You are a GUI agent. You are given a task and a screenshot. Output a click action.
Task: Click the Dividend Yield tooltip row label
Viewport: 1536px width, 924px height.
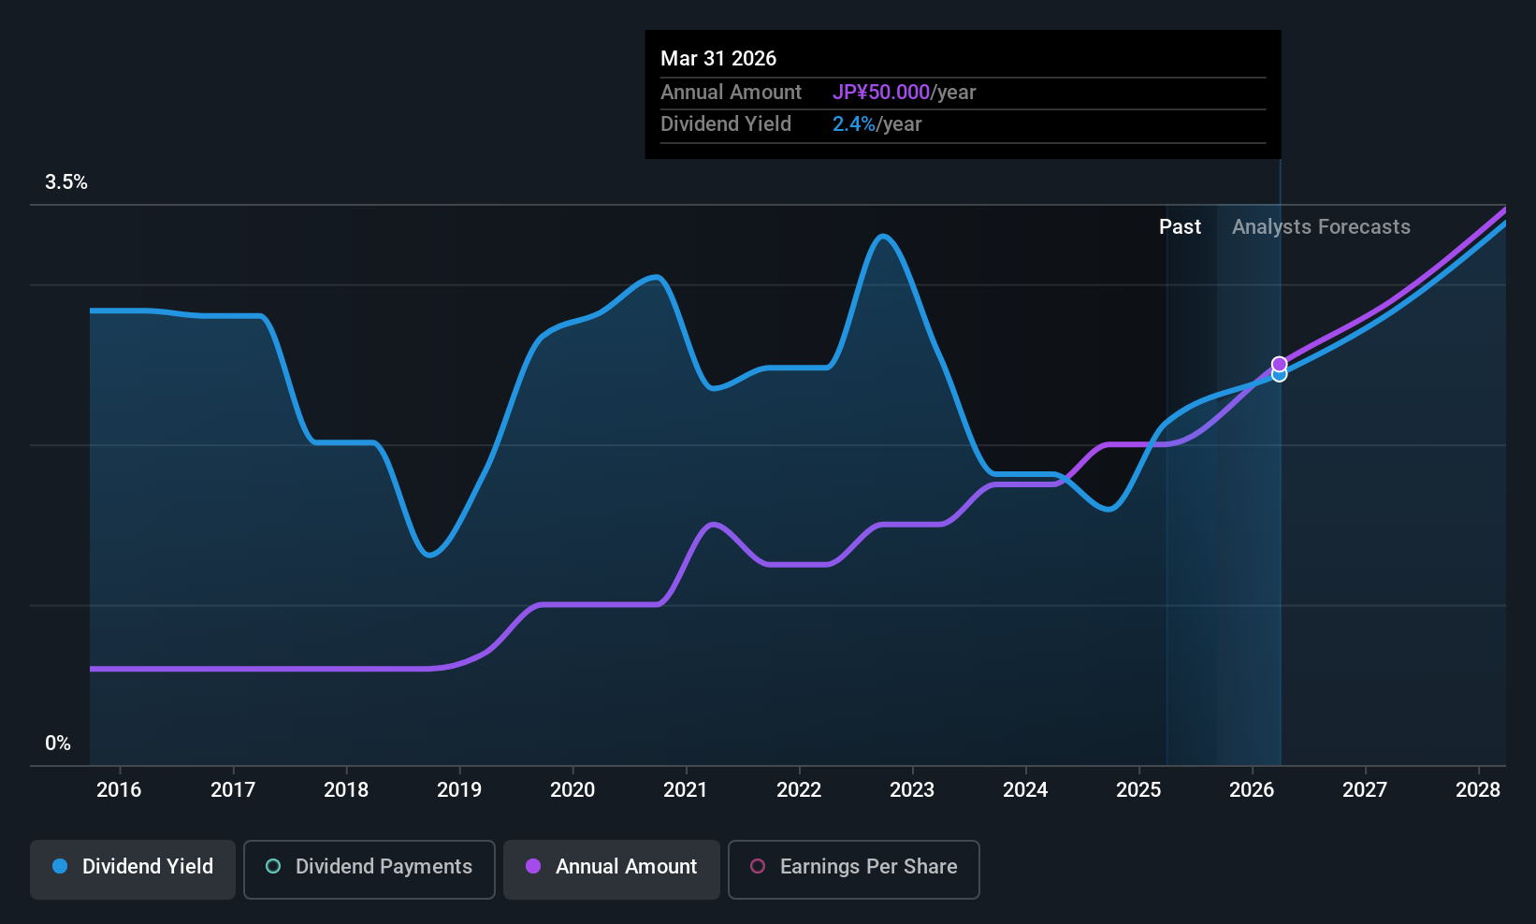tap(726, 124)
